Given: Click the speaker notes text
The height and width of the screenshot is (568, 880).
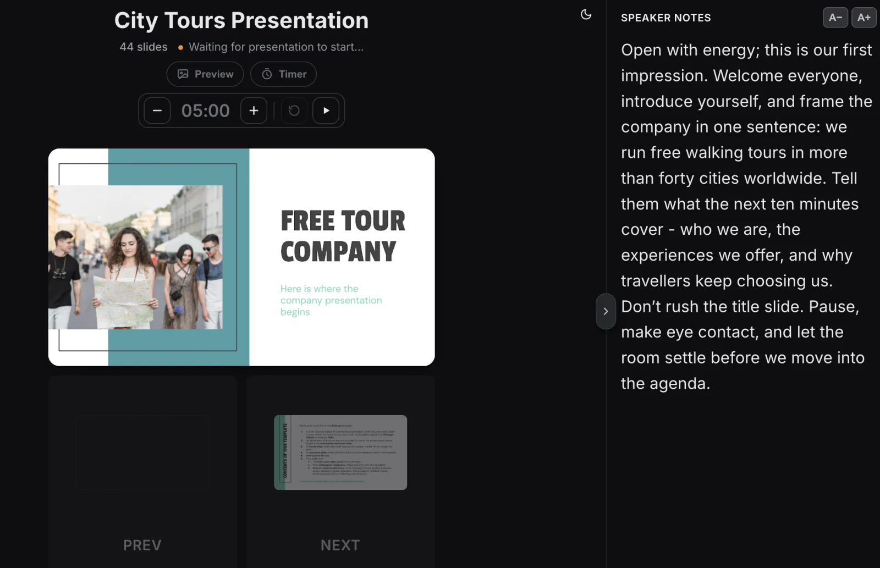Looking at the screenshot, I should click(746, 217).
